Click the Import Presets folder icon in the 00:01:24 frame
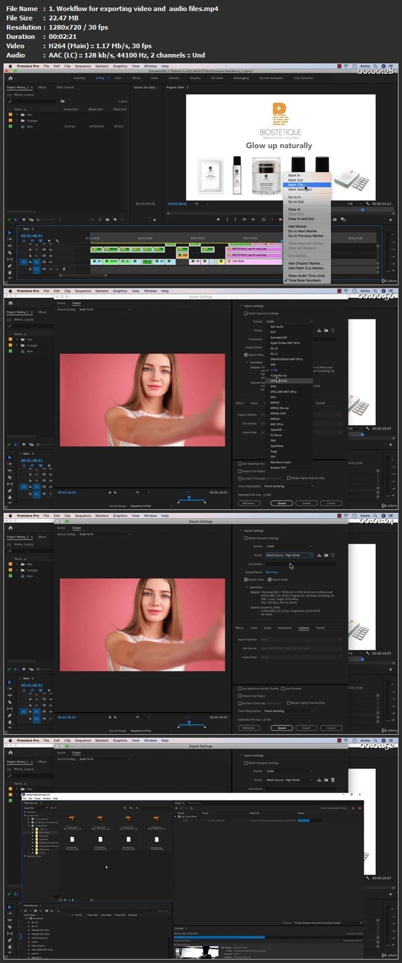Screen dimensions: 402x963 (326, 555)
